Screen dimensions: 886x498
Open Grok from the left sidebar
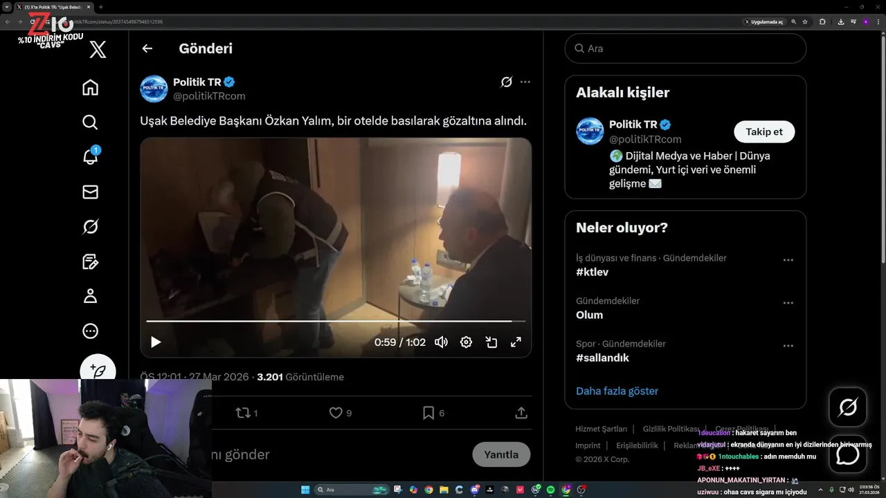[x=90, y=227]
